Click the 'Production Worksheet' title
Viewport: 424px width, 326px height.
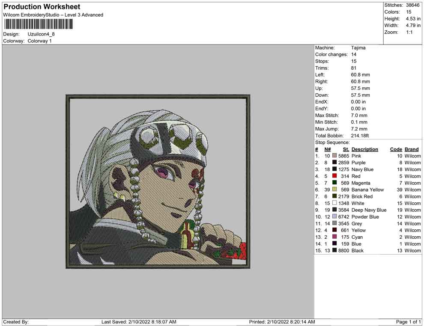click(42, 7)
